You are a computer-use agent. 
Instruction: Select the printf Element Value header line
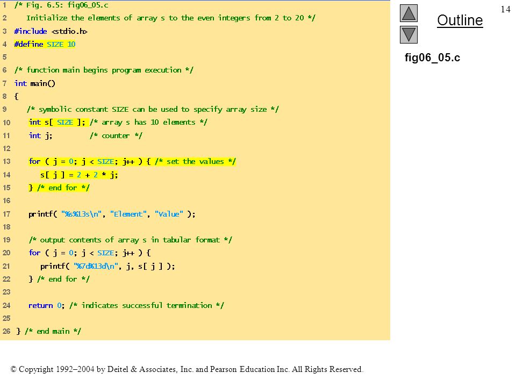(112, 214)
